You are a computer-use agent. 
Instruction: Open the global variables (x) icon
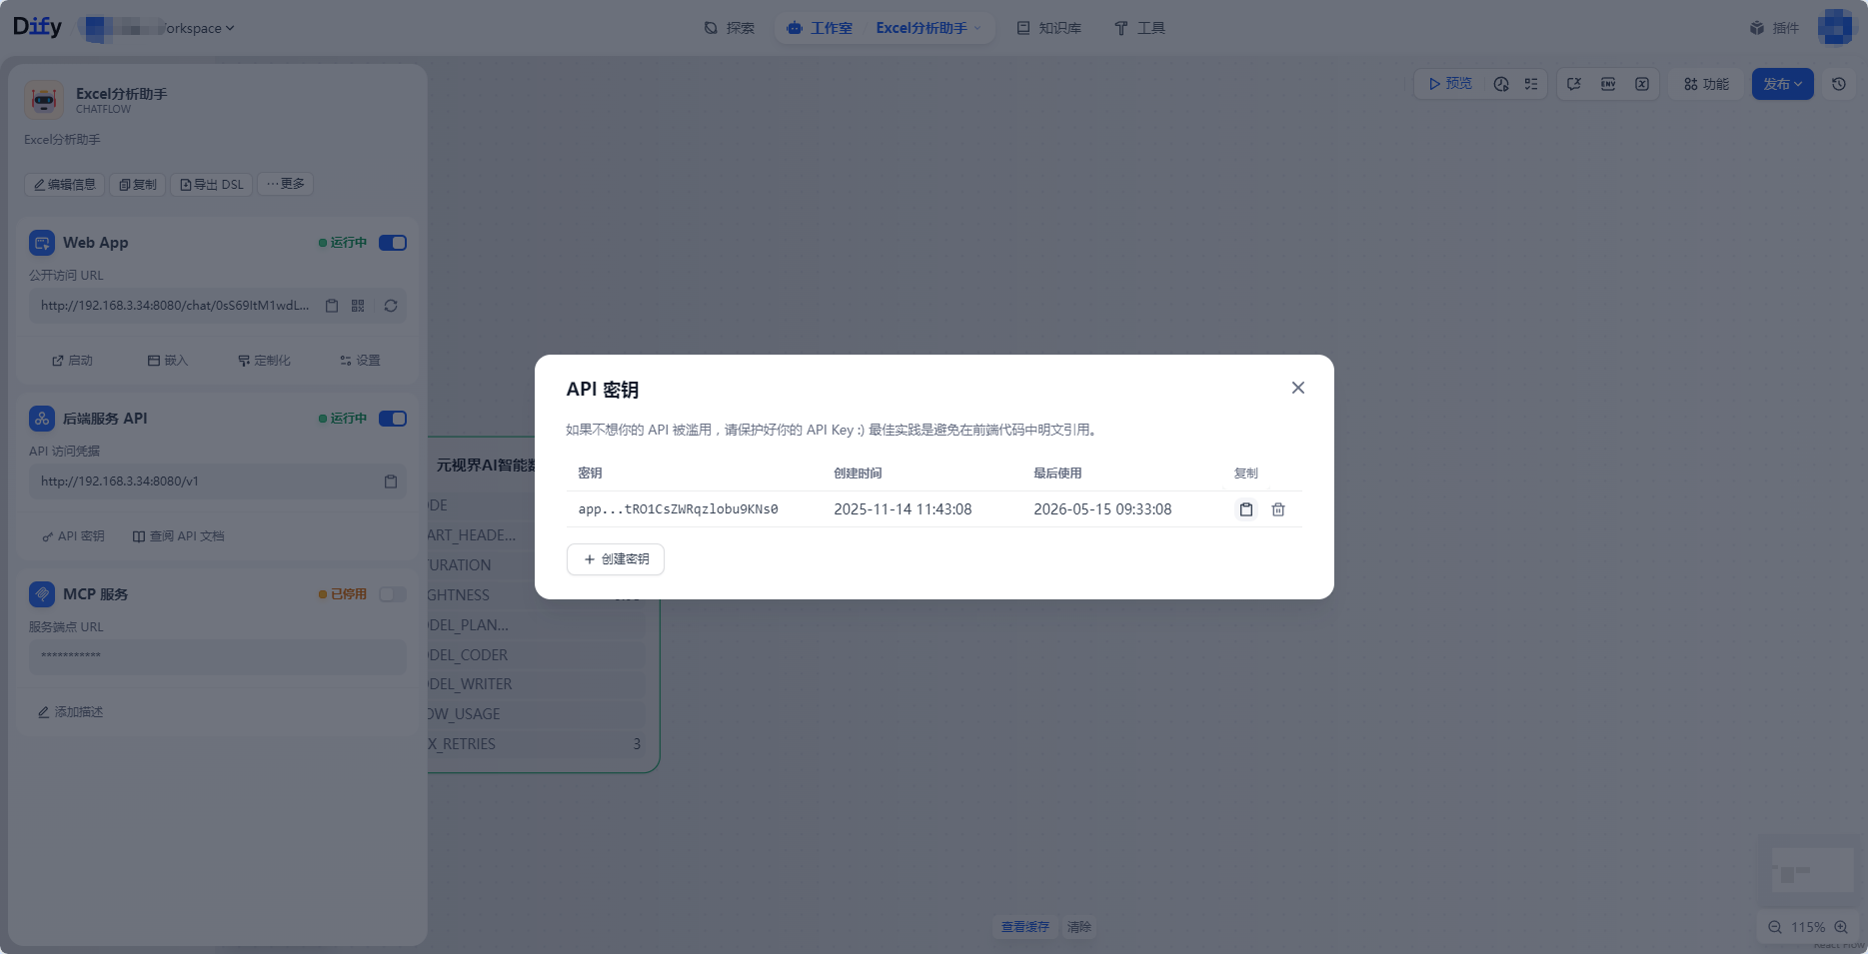point(1642,84)
